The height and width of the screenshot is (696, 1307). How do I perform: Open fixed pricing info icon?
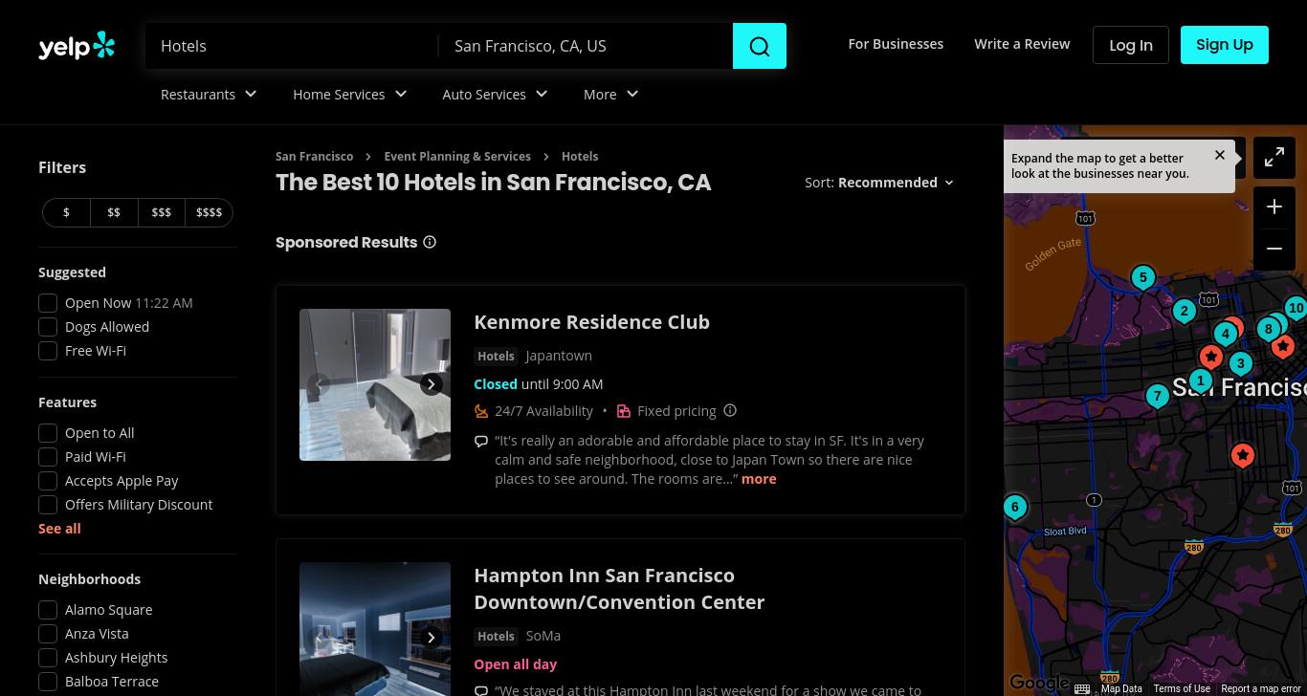click(730, 411)
